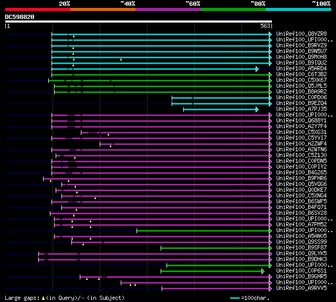The height and width of the screenshot is (302, 336).
Task: Select the cyan alignment bar for C0PD06
Action: pyautogui.click(x=220, y=98)
